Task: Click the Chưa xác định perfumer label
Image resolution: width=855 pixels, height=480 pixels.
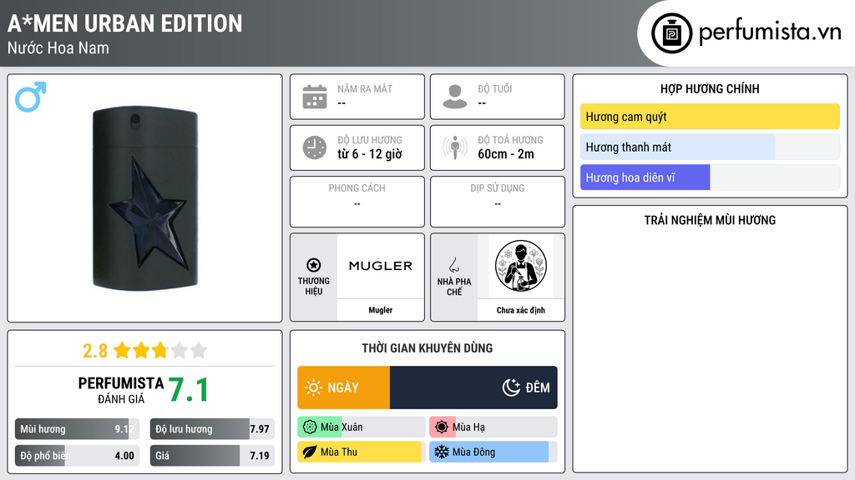Action: [521, 310]
